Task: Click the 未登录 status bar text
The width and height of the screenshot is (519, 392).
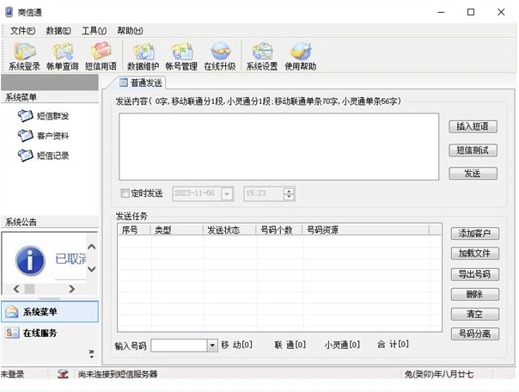Action: coord(13,375)
